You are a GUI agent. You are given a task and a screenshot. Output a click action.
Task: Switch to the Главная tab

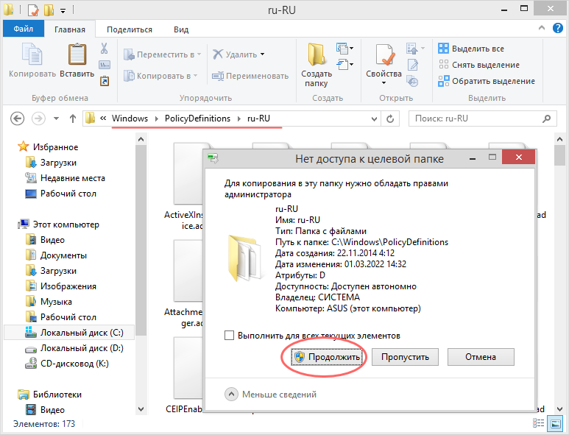70,29
